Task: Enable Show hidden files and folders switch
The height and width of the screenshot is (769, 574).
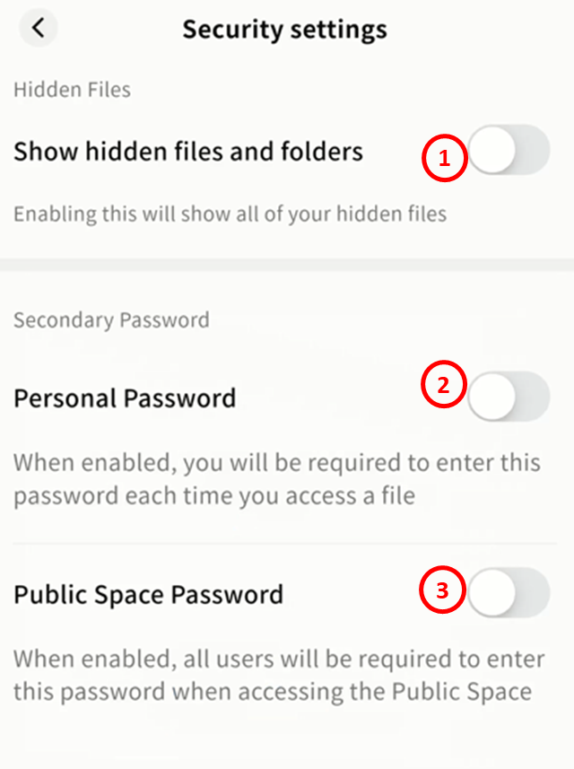Action: [x=509, y=150]
